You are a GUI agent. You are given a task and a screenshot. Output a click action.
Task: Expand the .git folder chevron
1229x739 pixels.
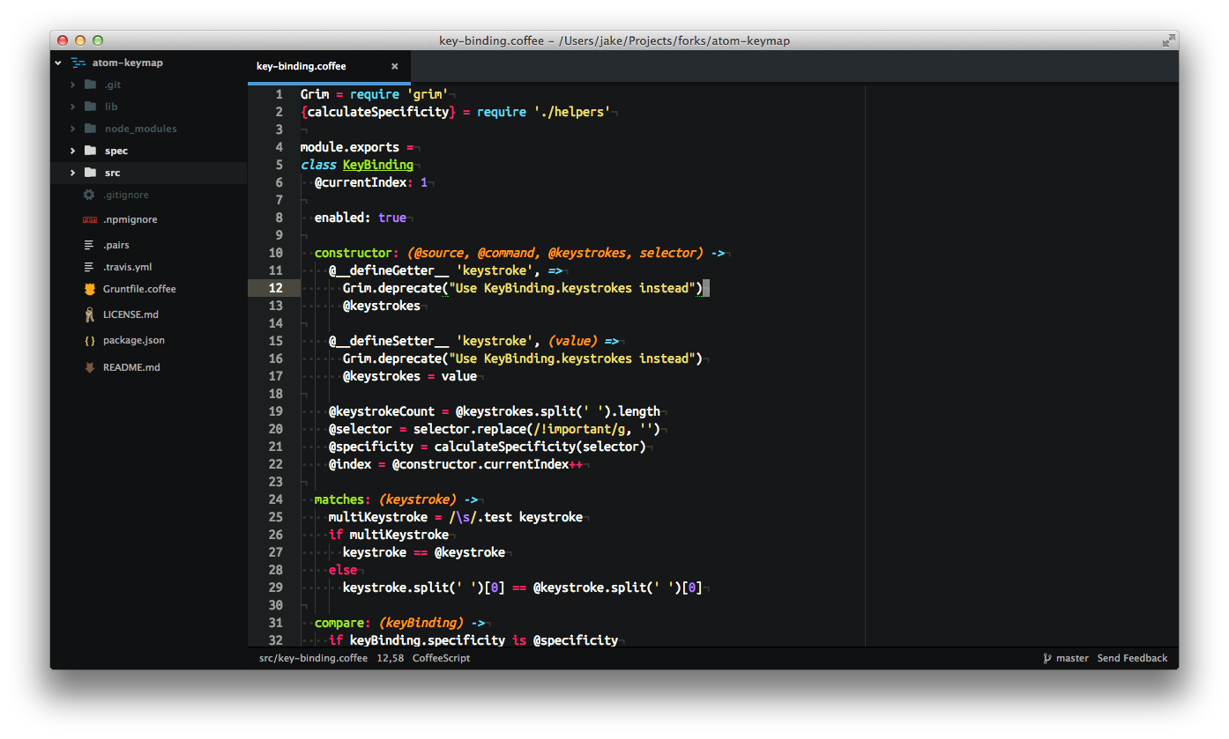pos(73,85)
